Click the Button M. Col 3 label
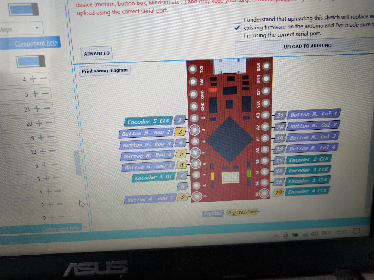 (x=313, y=137)
